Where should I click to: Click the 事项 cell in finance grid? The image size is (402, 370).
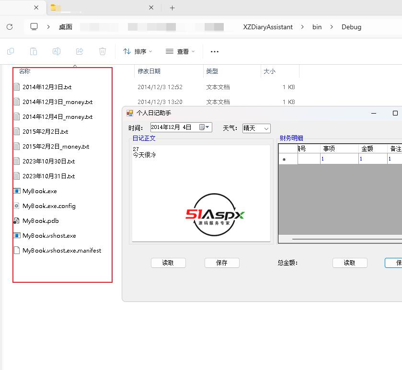[x=339, y=159]
